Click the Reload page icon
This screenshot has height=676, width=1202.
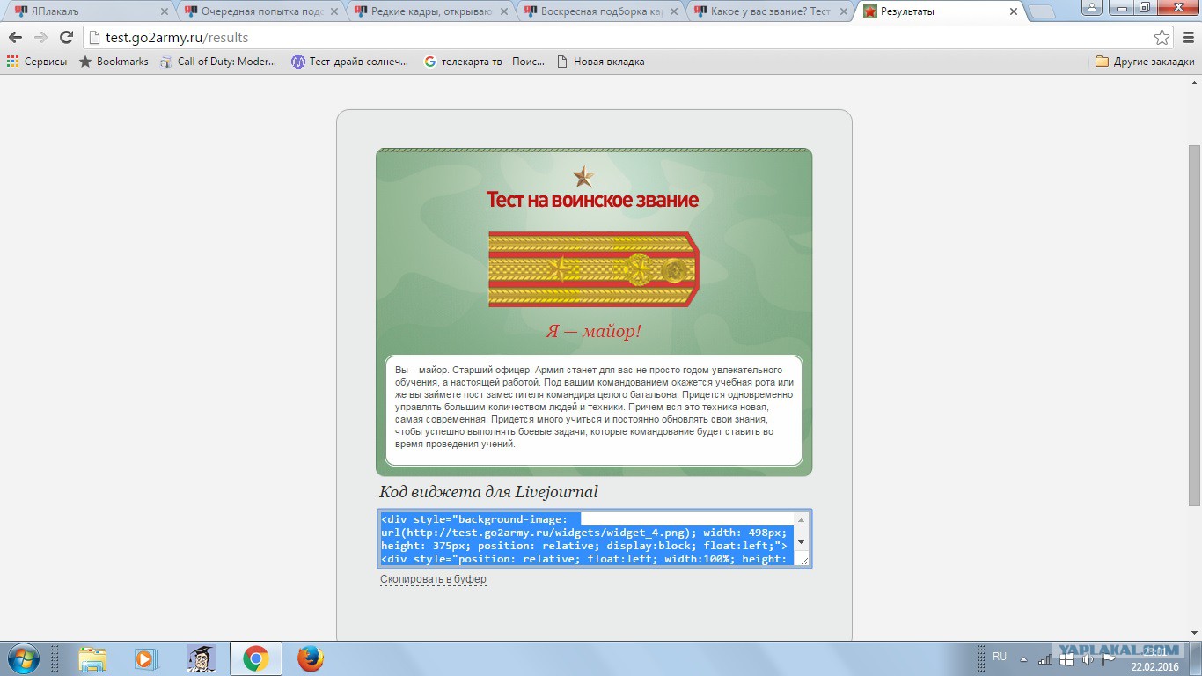(66, 38)
